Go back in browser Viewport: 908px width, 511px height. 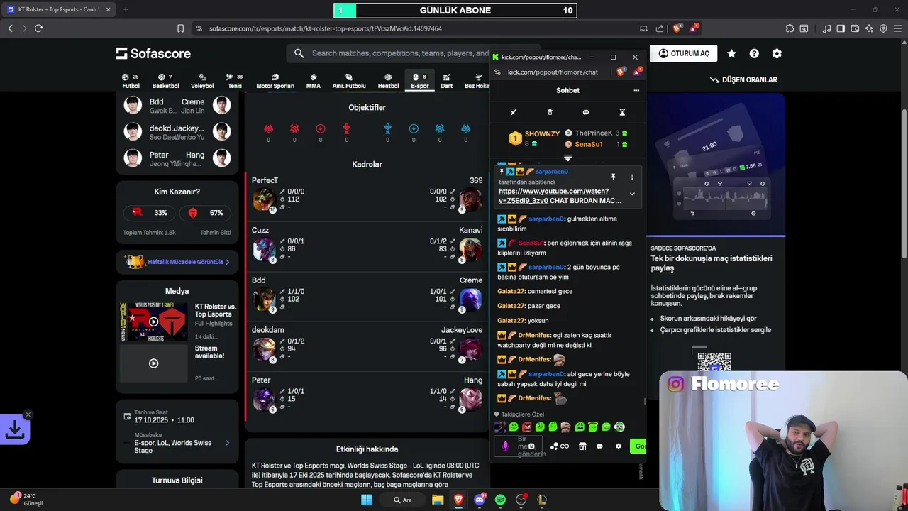(x=10, y=28)
